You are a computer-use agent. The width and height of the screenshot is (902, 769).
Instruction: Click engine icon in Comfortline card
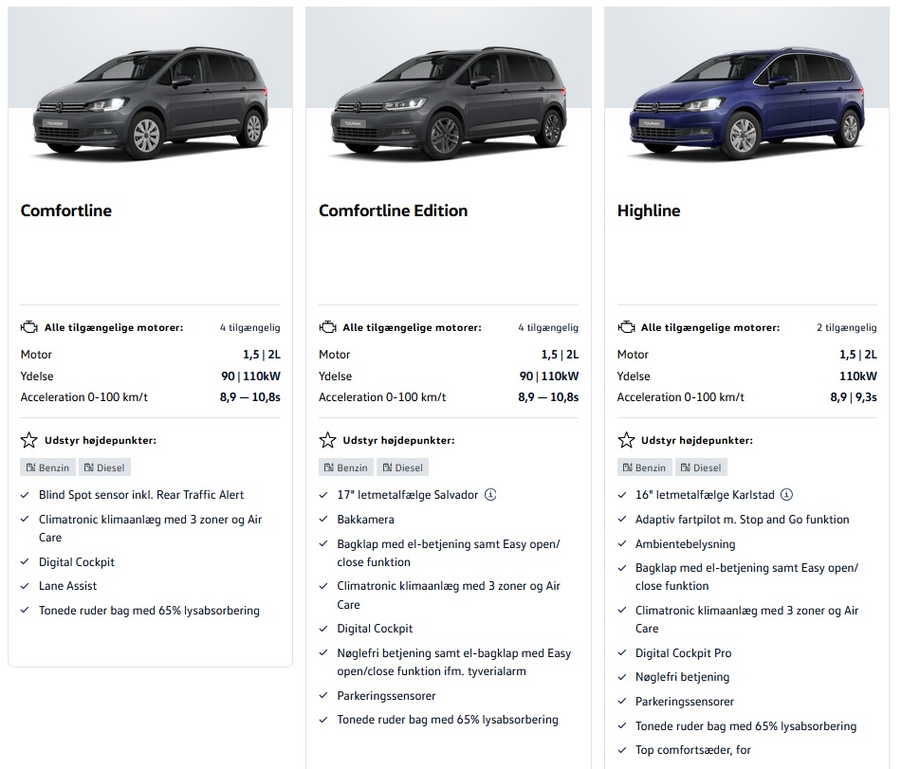click(x=29, y=327)
